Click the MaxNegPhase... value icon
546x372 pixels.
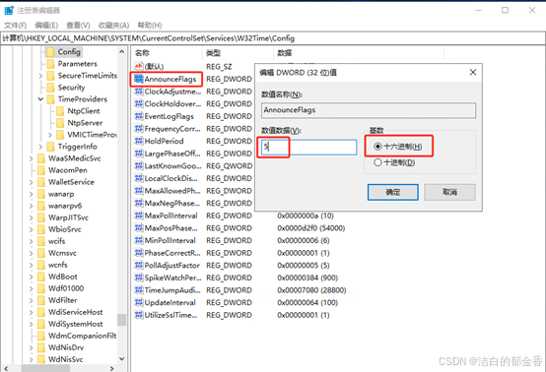pyautogui.click(x=139, y=203)
